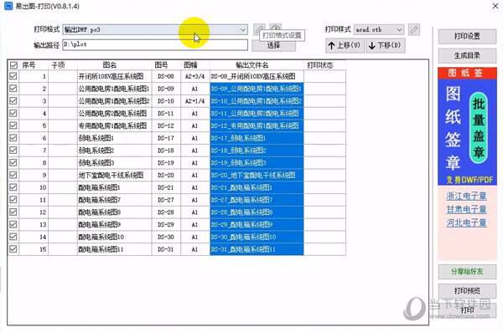Uncheck row 12 checkbox 配电箱系统图8
This screenshot has width=503, height=332.
pos(13,212)
